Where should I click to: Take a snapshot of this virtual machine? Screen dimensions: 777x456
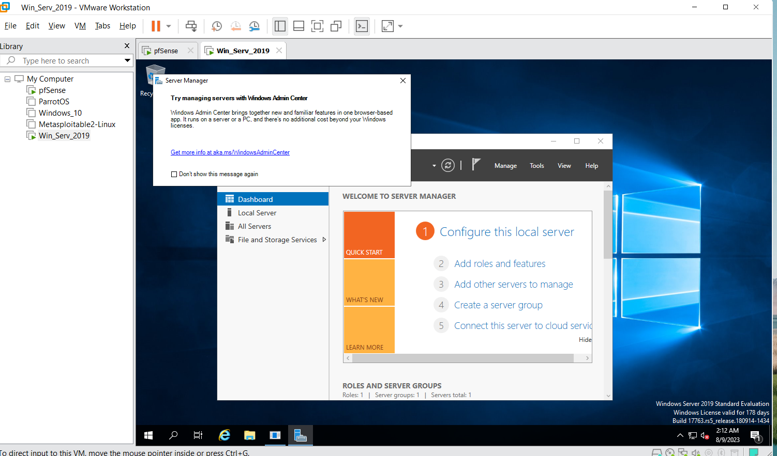(x=217, y=26)
